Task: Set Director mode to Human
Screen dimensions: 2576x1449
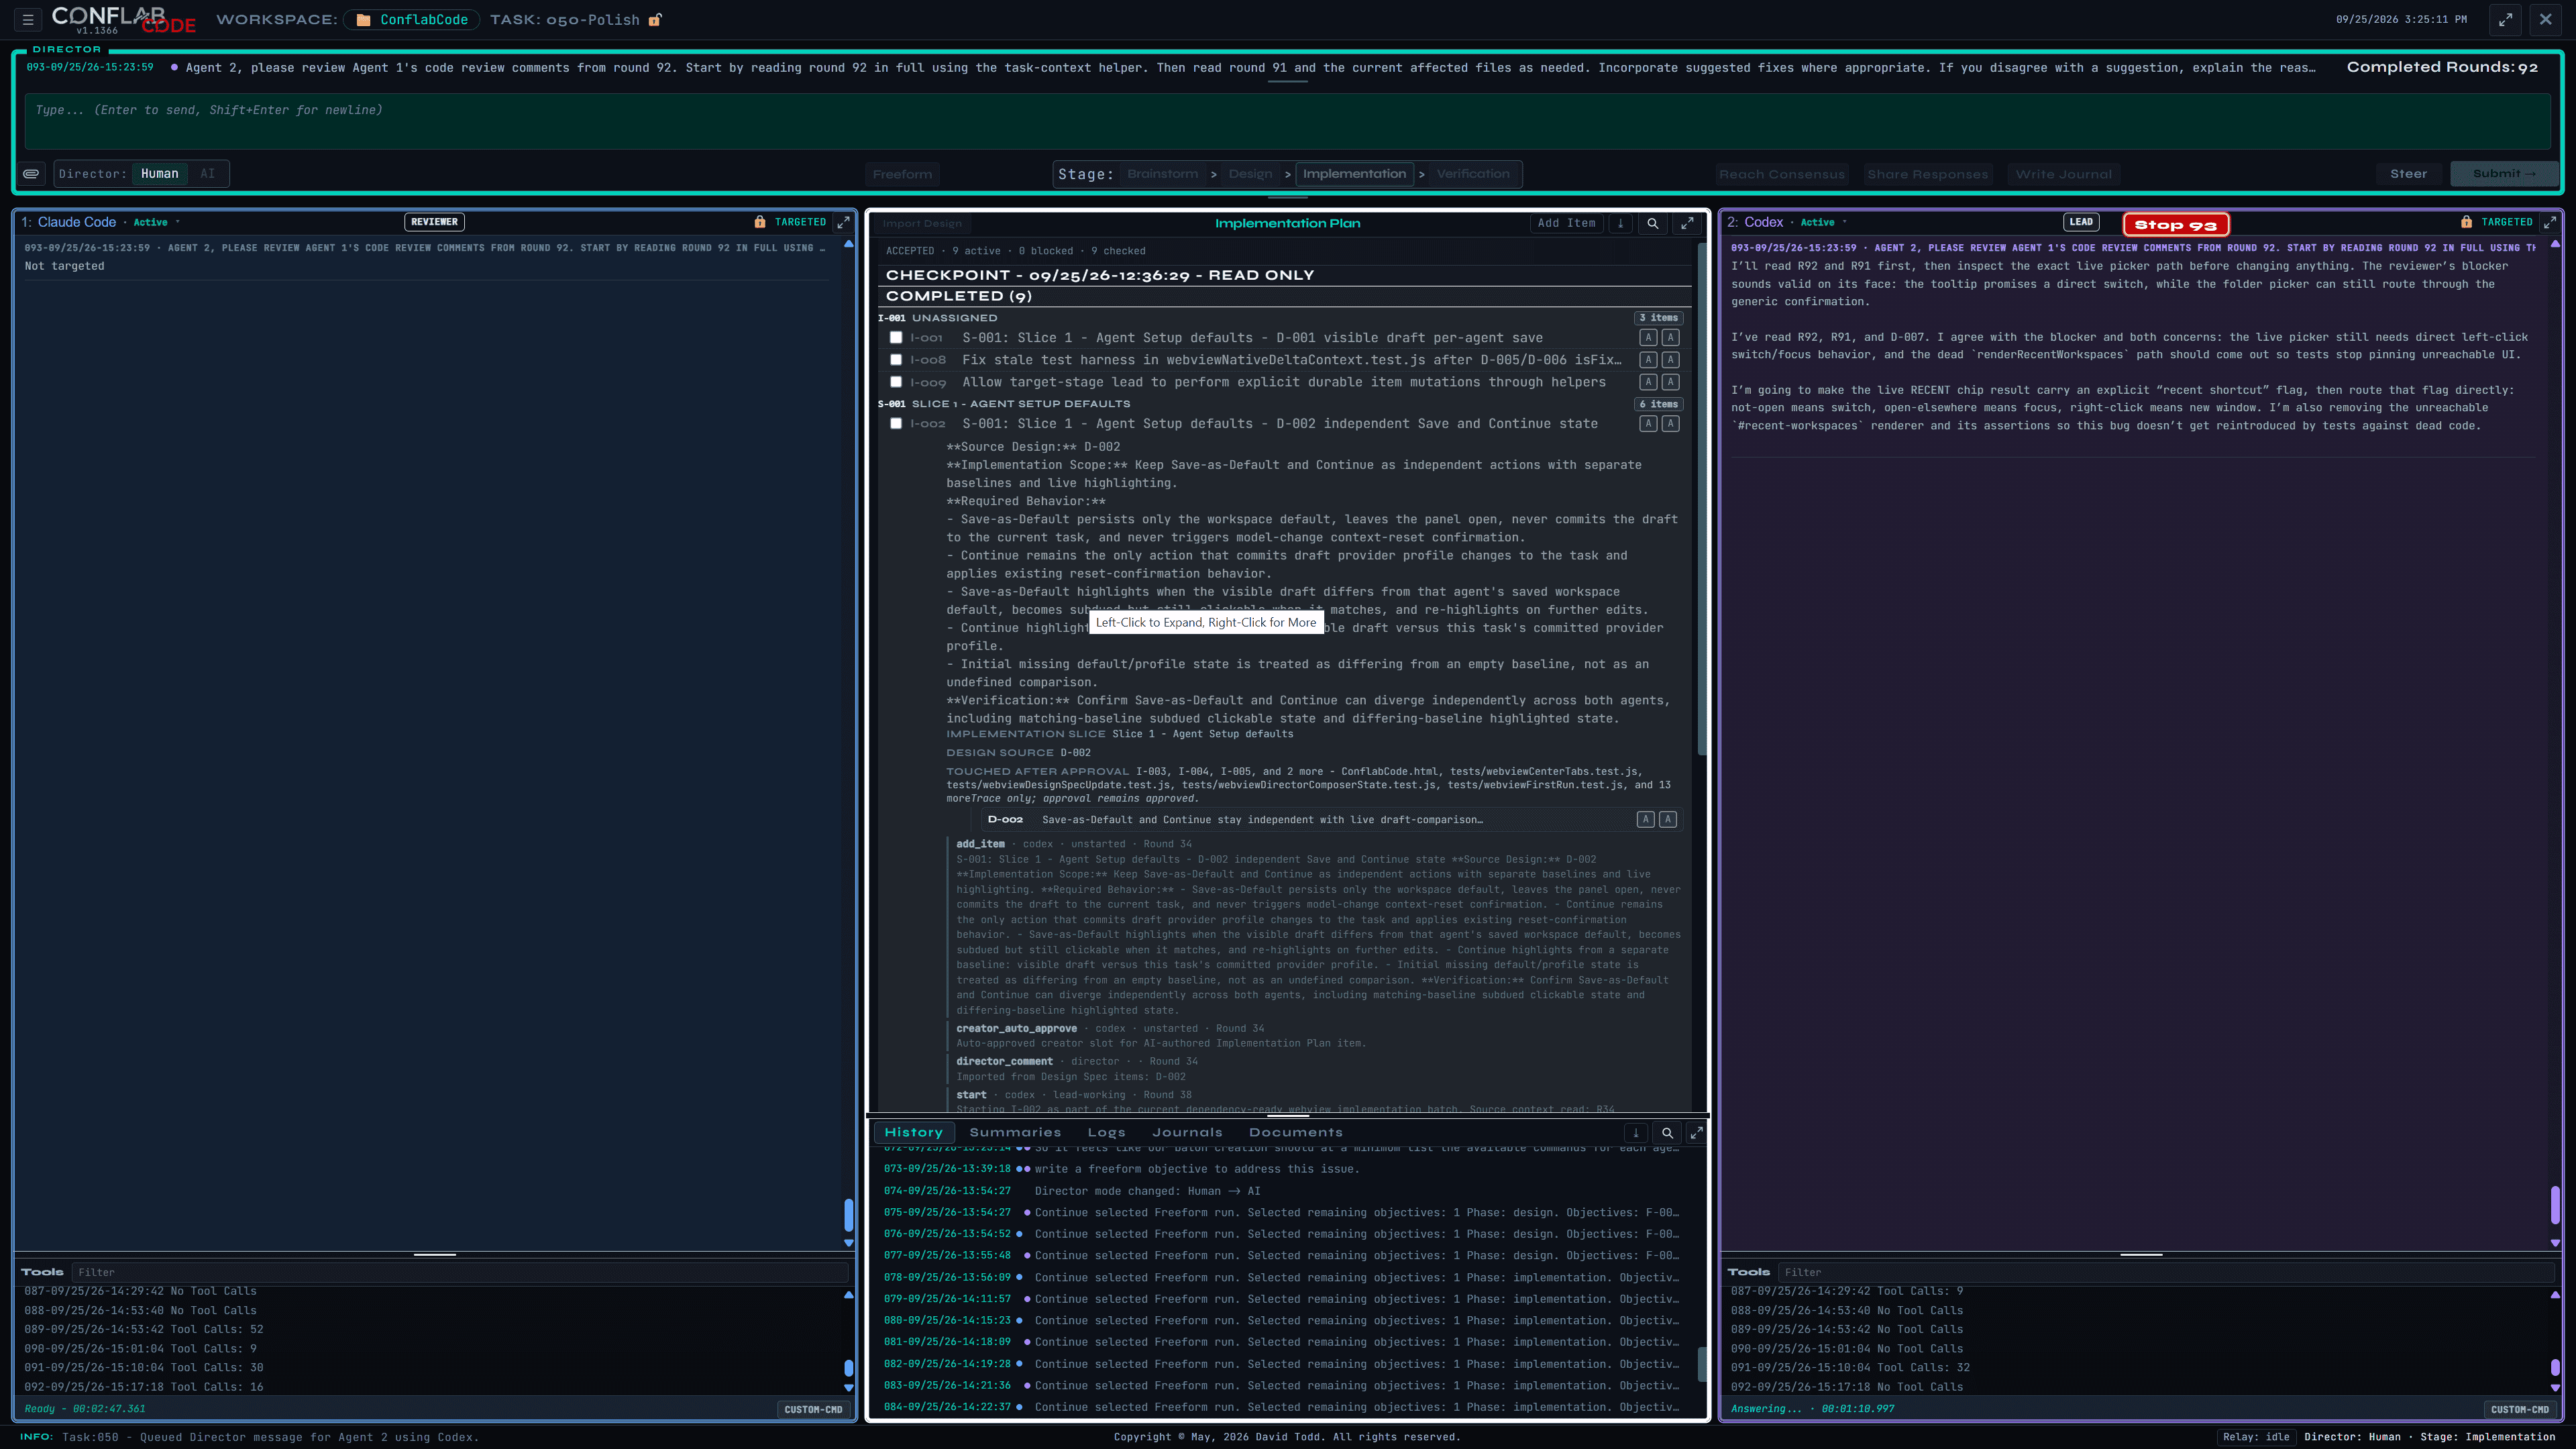Action: point(160,174)
